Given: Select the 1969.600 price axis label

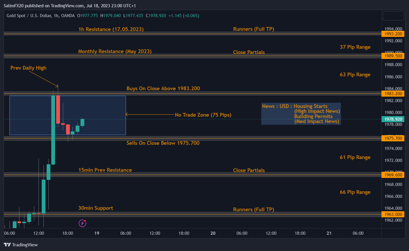Looking at the screenshot, I should 393,175.
